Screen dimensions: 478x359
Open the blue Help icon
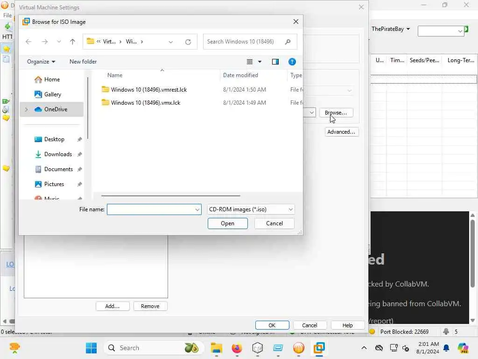point(292,62)
